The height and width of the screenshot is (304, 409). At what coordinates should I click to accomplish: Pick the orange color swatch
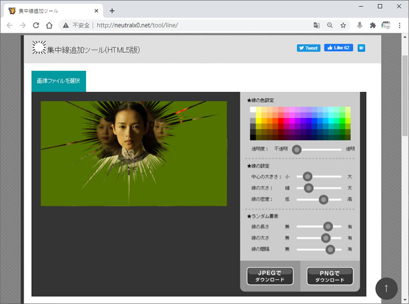pos(270,121)
